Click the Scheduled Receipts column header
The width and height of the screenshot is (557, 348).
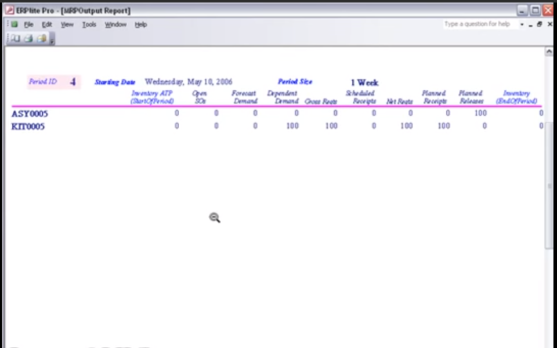coord(361,97)
